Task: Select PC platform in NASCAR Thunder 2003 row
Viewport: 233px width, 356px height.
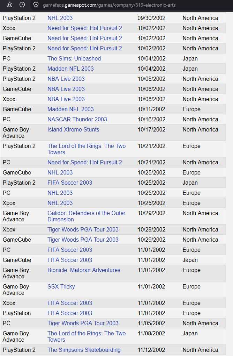Action: pos(7,119)
